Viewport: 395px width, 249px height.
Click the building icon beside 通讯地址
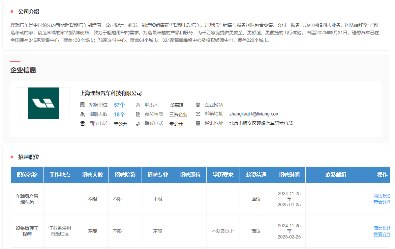pyautogui.click(x=198, y=123)
